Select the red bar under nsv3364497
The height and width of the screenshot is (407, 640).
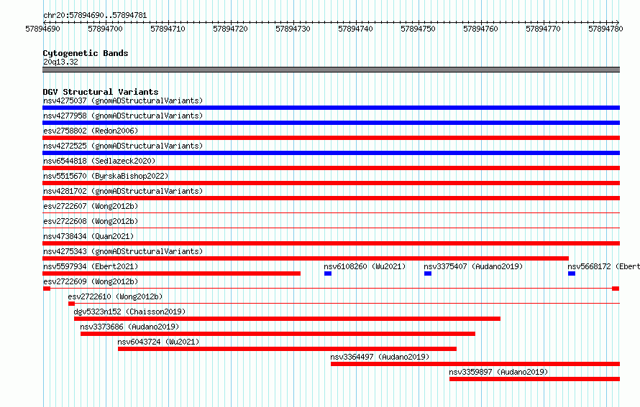tap(475, 364)
